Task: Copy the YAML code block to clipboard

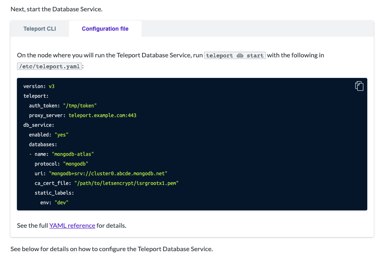Action: tap(359, 86)
